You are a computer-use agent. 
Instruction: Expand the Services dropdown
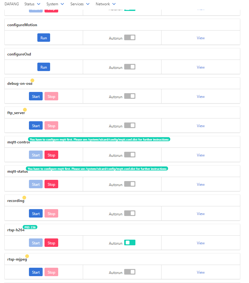(80, 4)
